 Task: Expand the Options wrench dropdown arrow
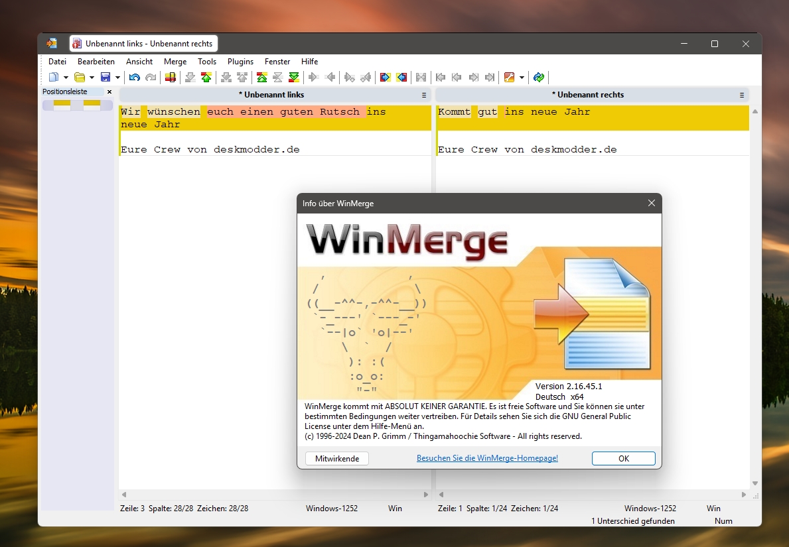coord(522,78)
